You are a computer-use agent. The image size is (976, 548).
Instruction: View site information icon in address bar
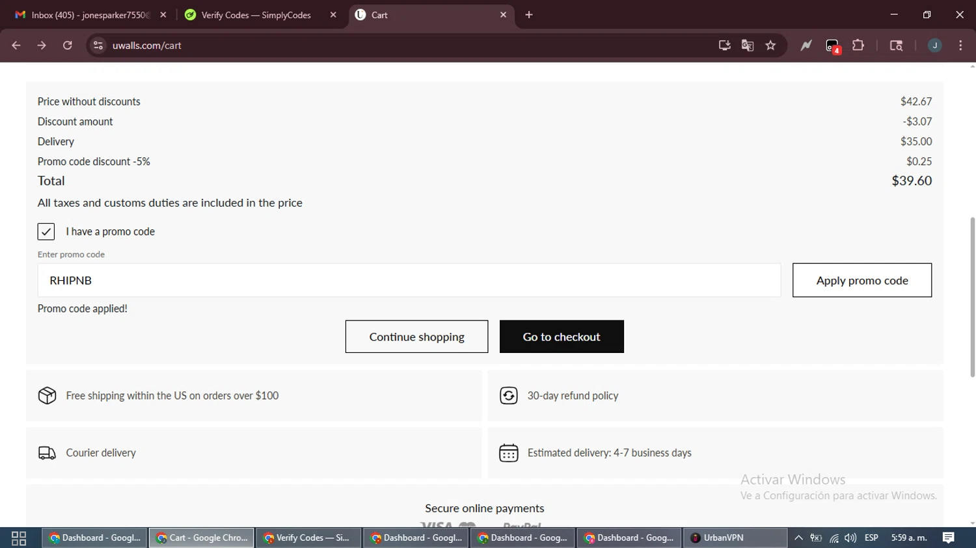tap(98, 46)
